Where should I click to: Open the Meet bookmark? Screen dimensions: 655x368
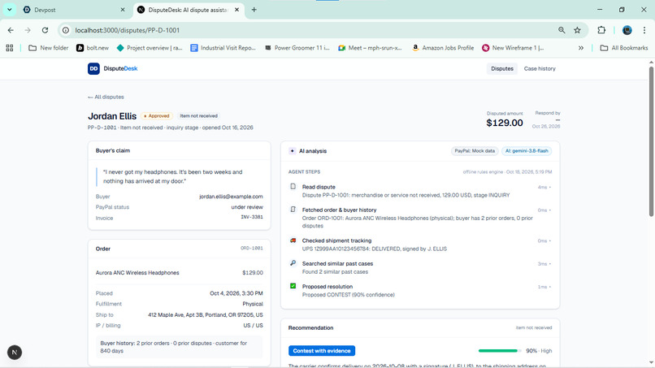point(370,48)
